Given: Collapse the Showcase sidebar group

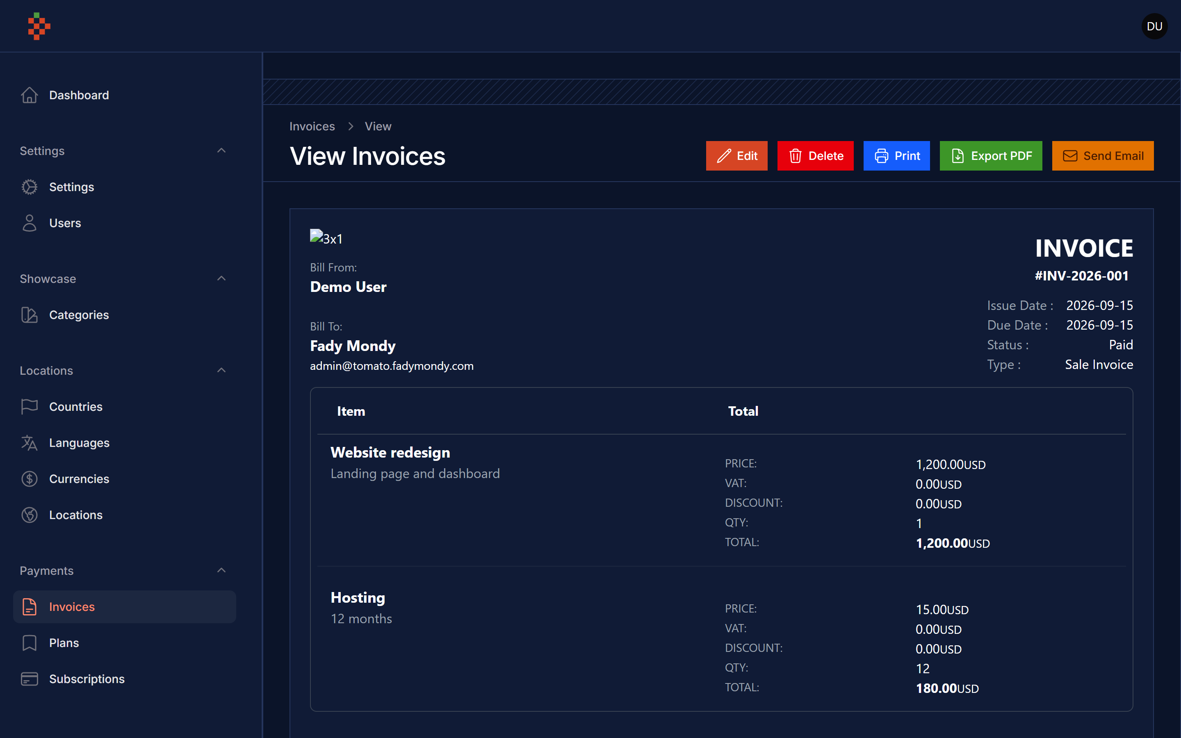Looking at the screenshot, I should [221, 279].
